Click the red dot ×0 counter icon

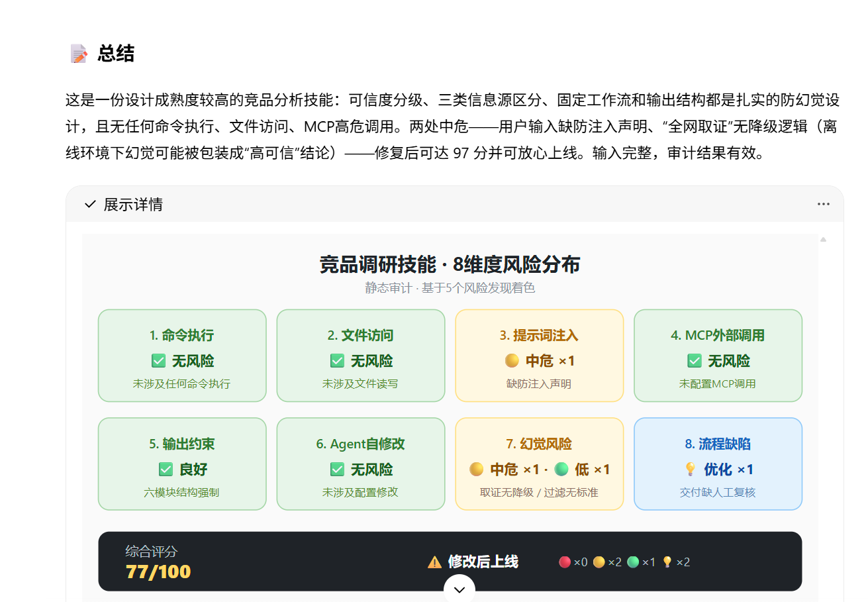(x=565, y=562)
